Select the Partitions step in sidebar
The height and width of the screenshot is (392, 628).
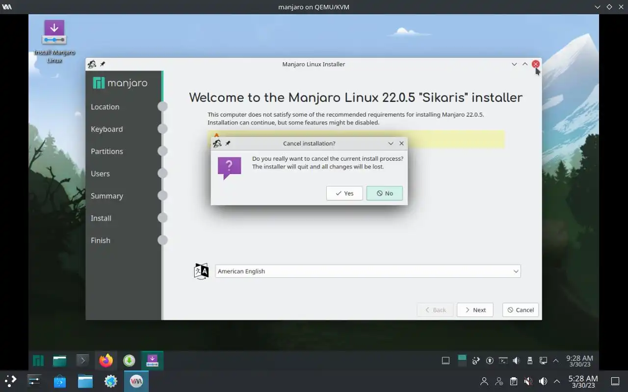(107, 151)
